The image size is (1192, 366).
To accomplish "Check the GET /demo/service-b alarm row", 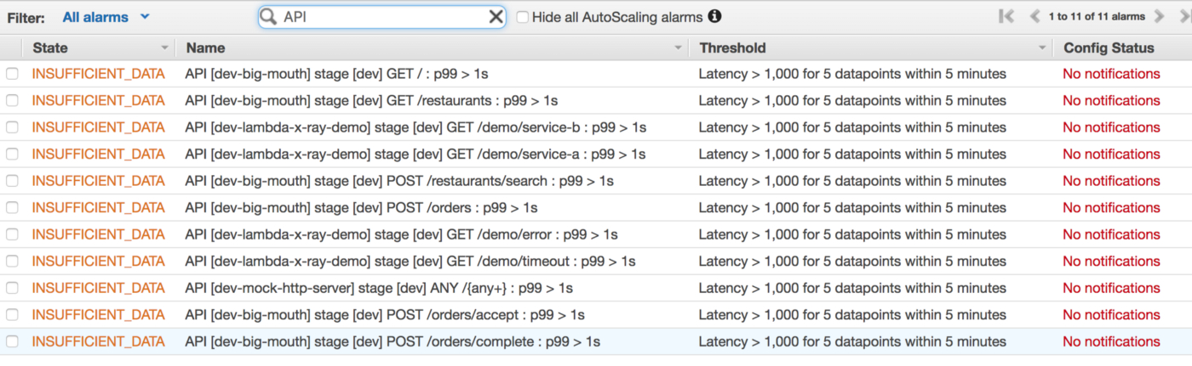I will click(x=12, y=127).
